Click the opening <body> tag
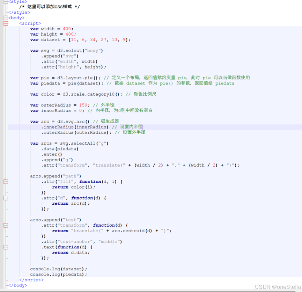Screen dimensions: 302x292 16,18
